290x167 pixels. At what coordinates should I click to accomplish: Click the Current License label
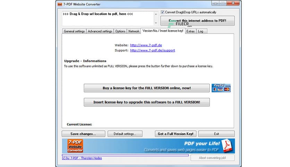coord(79,124)
